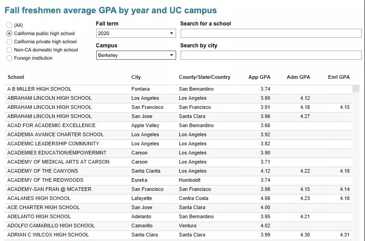Select ADRIAN C WILCOX HIGH SCHOOL row
Viewport: 365px width, 241px height.
[x=48, y=235]
